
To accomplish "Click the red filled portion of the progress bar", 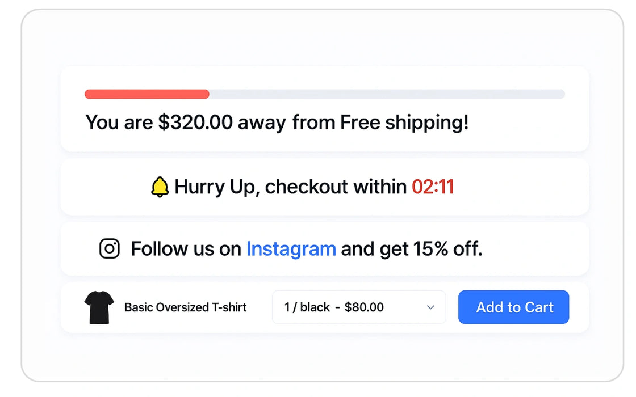I will pyautogui.click(x=147, y=94).
